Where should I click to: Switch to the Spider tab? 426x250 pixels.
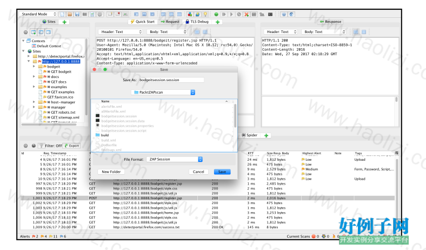click(x=249, y=135)
